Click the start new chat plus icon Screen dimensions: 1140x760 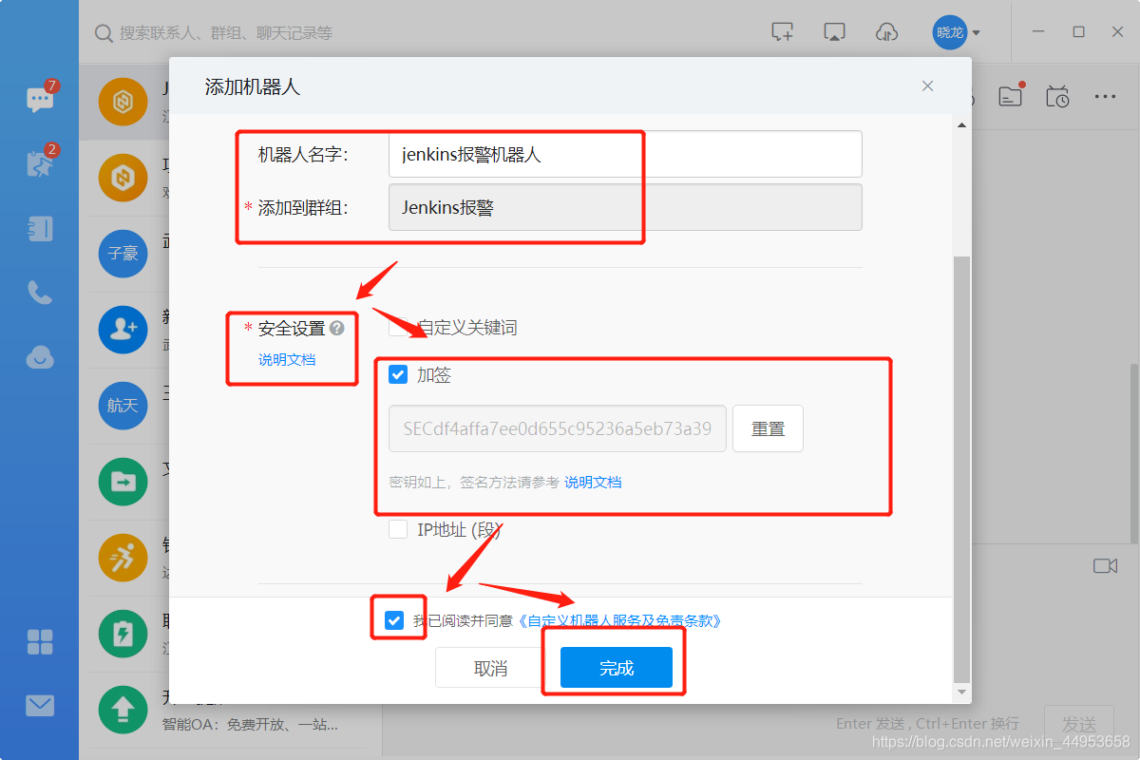(782, 32)
